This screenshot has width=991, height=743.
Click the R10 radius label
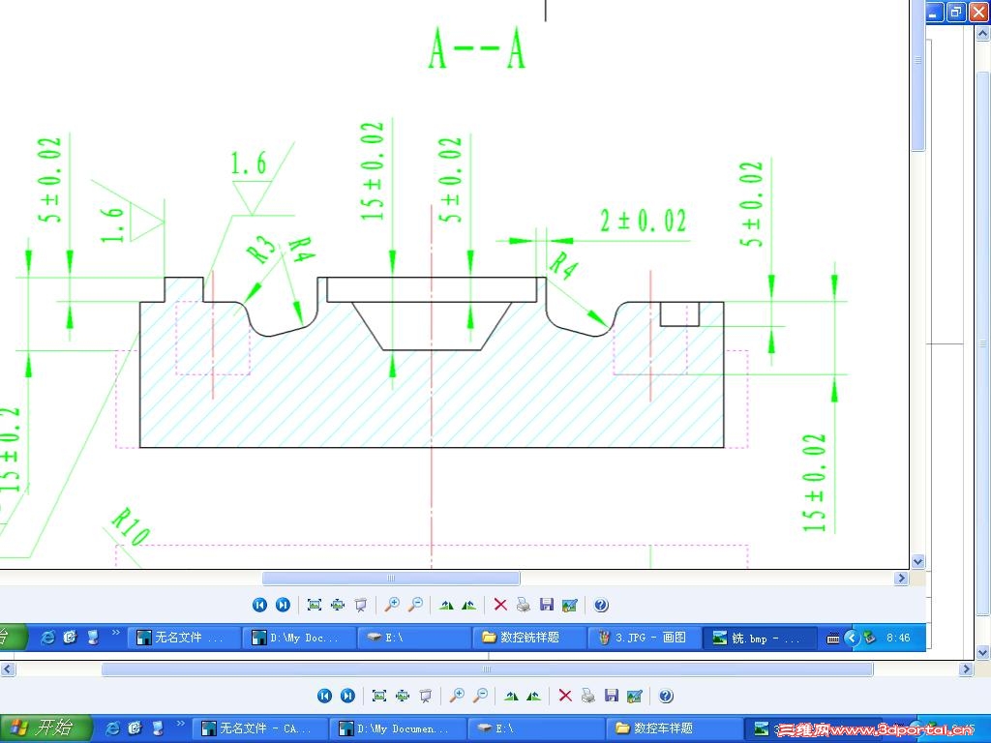tap(131, 527)
